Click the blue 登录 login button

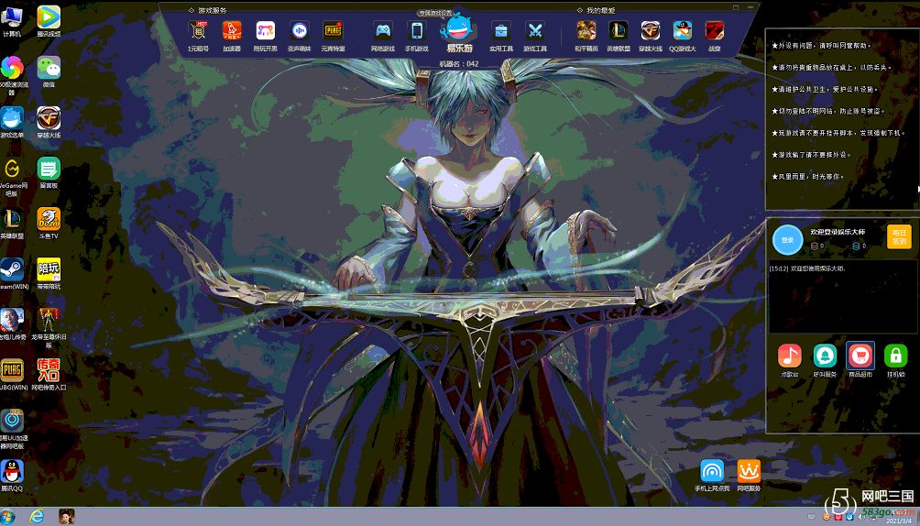click(x=787, y=239)
